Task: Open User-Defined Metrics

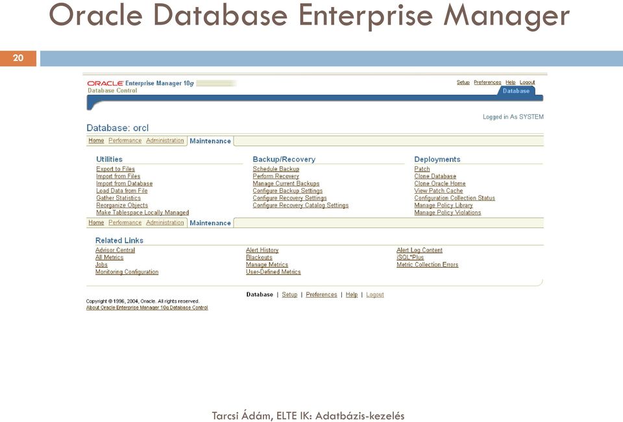Action: tap(273, 272)
